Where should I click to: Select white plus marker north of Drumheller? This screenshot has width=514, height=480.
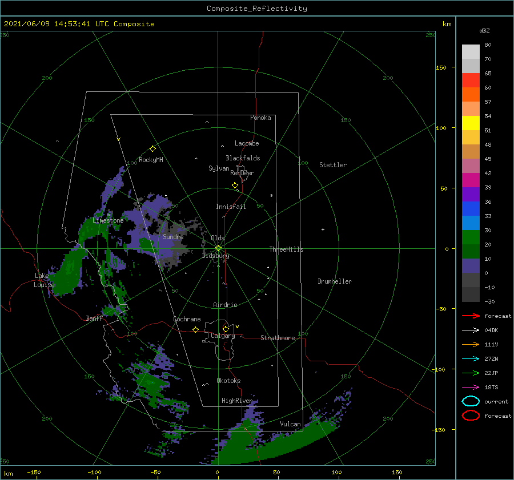323,229
